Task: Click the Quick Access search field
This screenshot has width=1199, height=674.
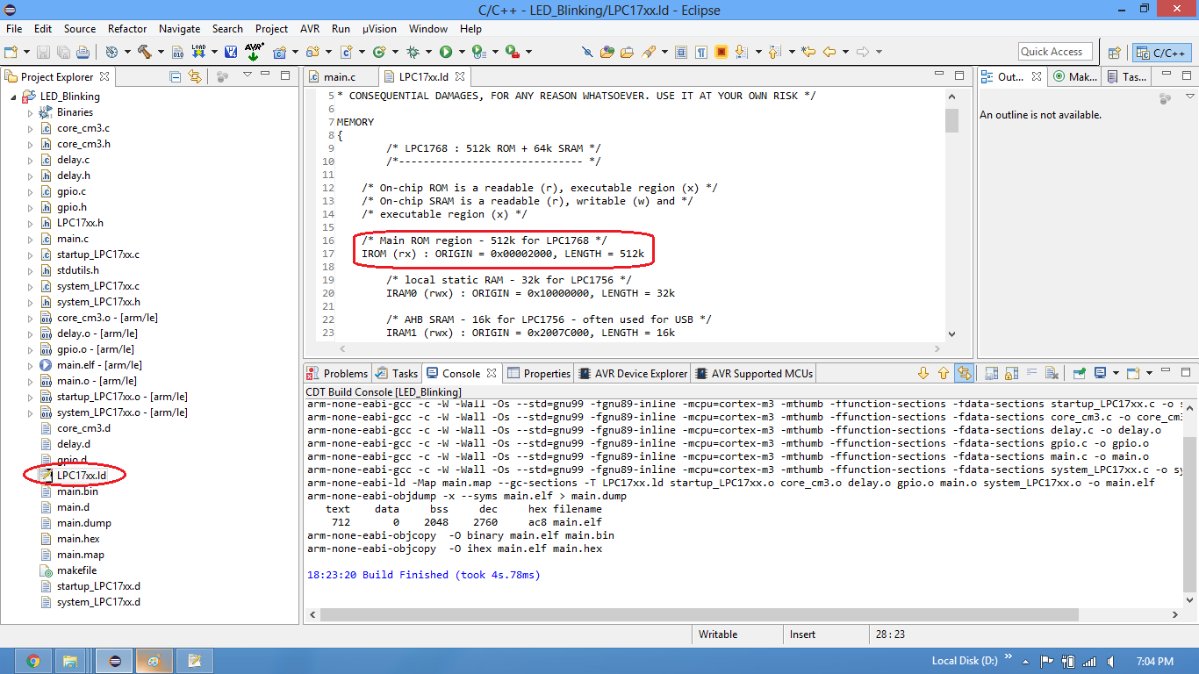Action: [x=1055, y=52]
